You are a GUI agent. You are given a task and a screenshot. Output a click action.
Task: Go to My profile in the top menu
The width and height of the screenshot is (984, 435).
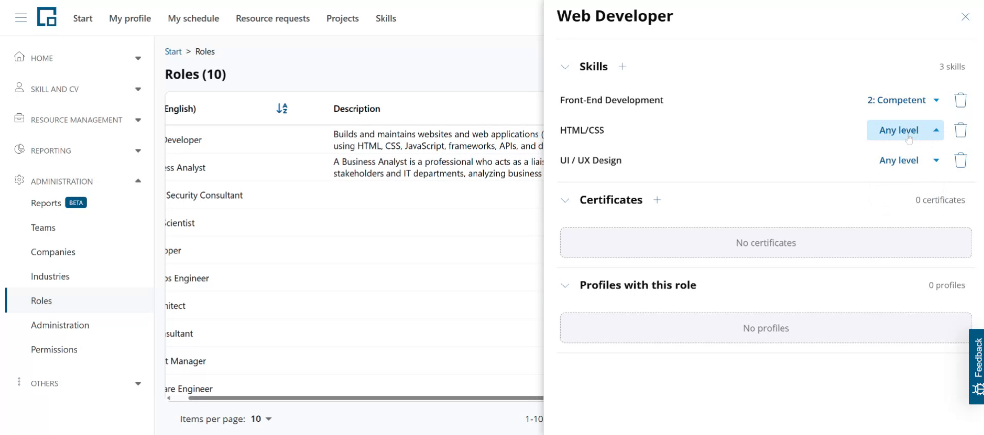130,18
